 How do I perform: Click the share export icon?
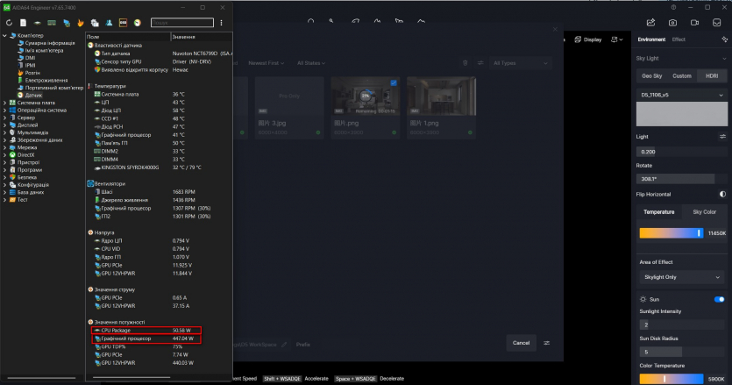pos(650,22)
